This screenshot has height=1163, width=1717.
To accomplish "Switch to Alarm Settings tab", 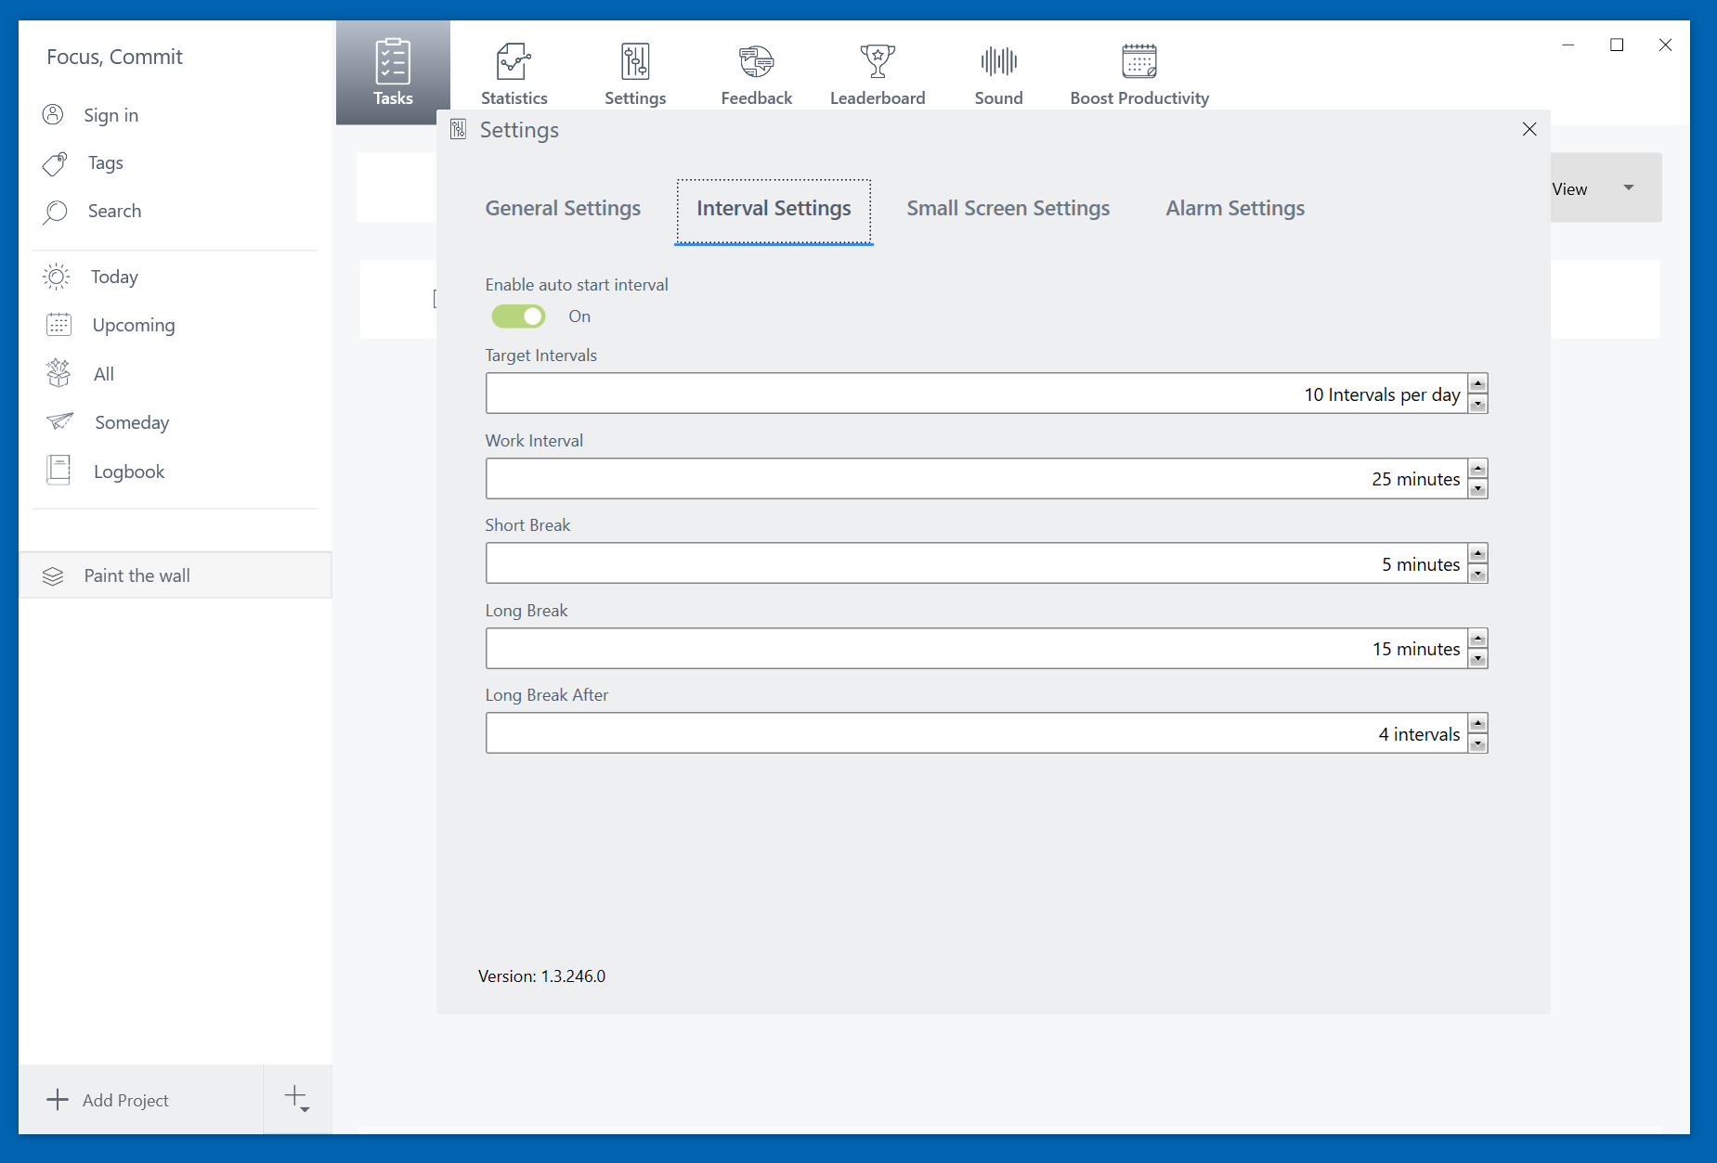I will [x=1234, y=209].
